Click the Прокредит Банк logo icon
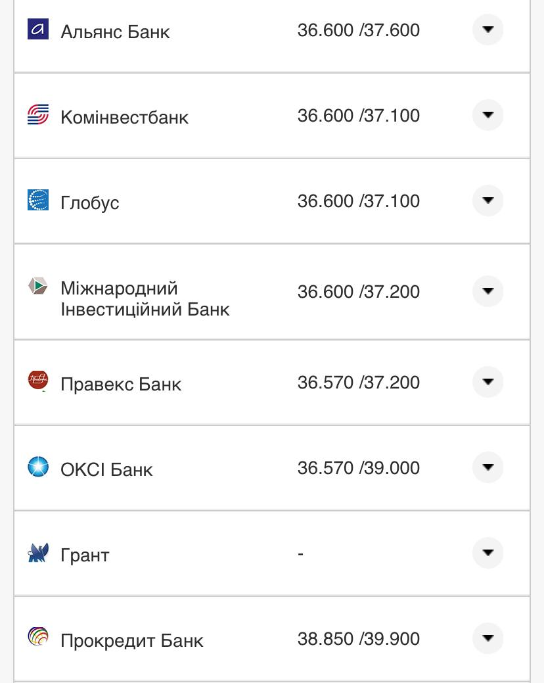 point(38,637)
